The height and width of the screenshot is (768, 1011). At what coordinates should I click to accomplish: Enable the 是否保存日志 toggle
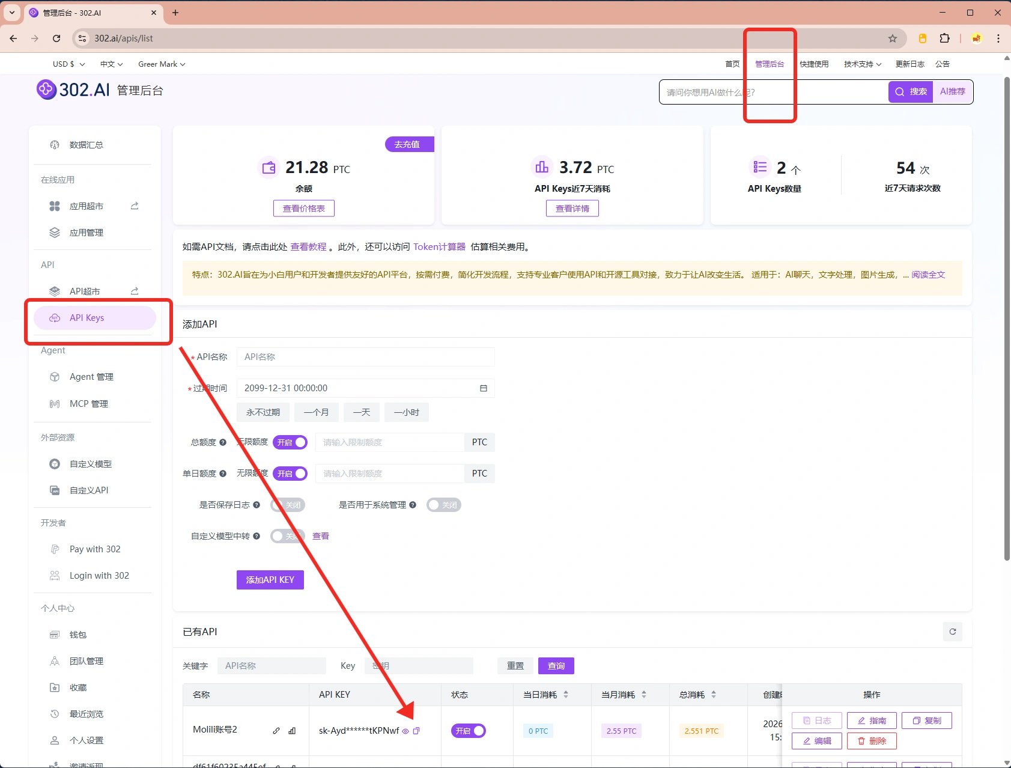(287, 505)
